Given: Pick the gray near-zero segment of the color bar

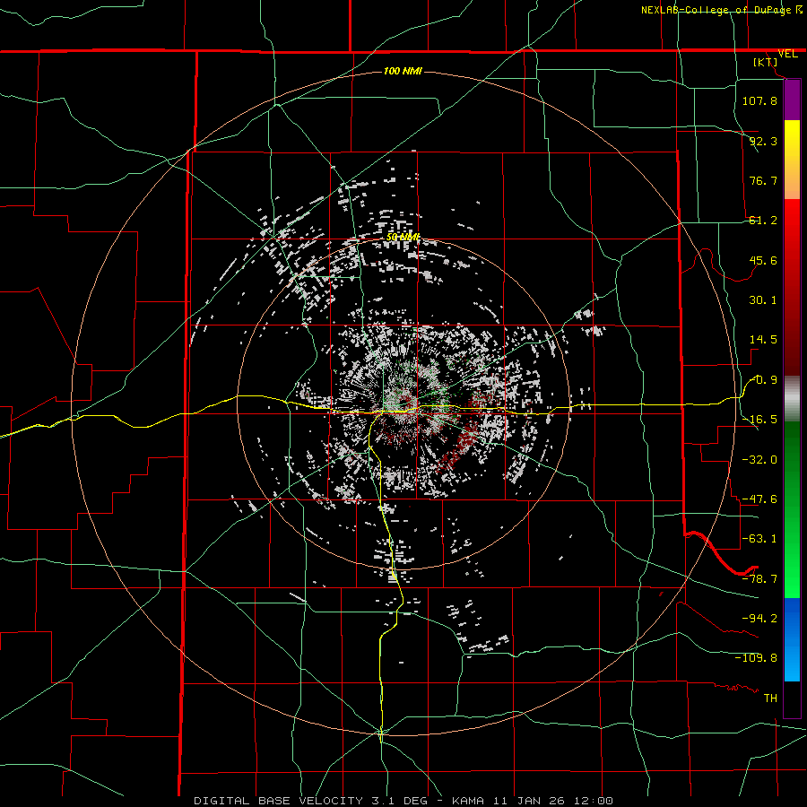Looking at the screenshot, I should [792, 399].
